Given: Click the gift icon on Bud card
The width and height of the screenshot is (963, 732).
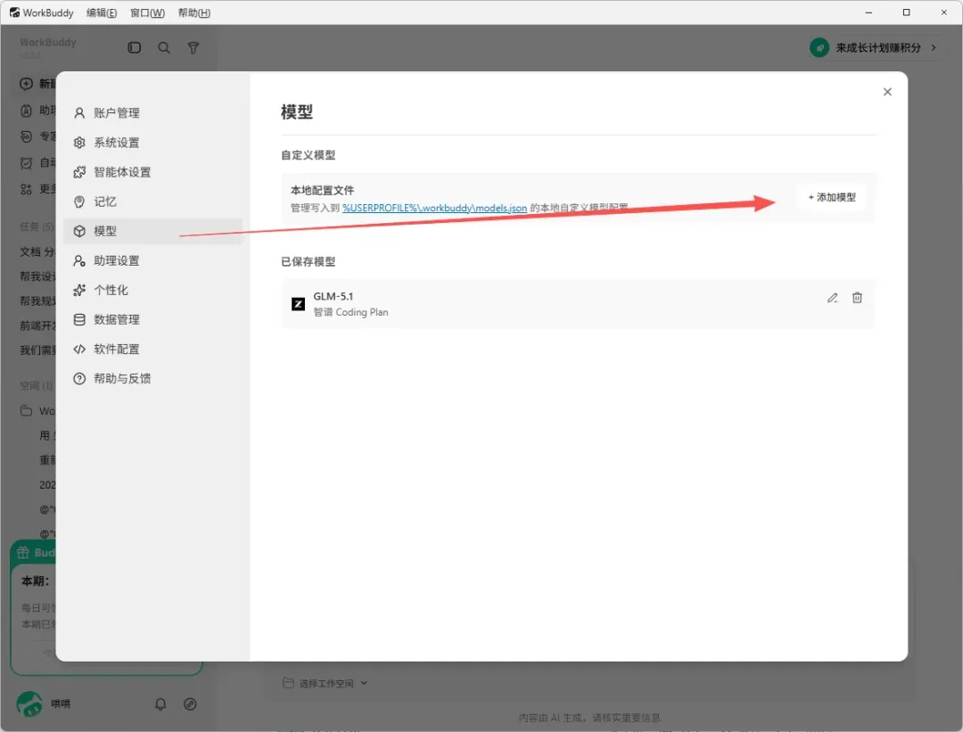Looking at the screenshot, I should click(x=22, y=552).
